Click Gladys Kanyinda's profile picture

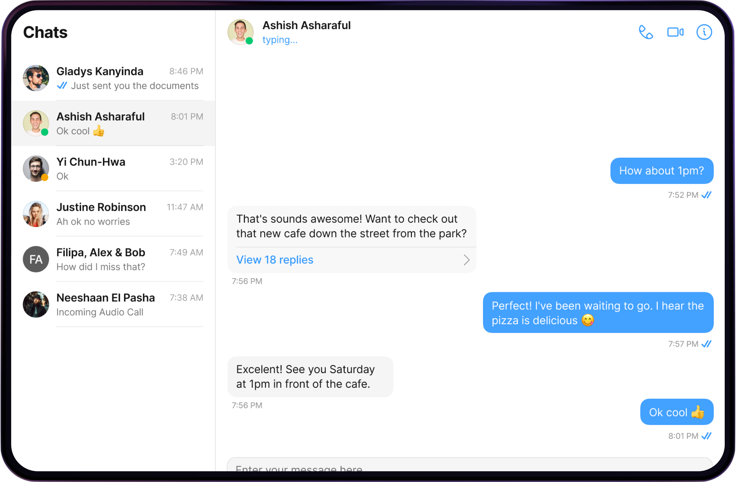coord(36,78)
